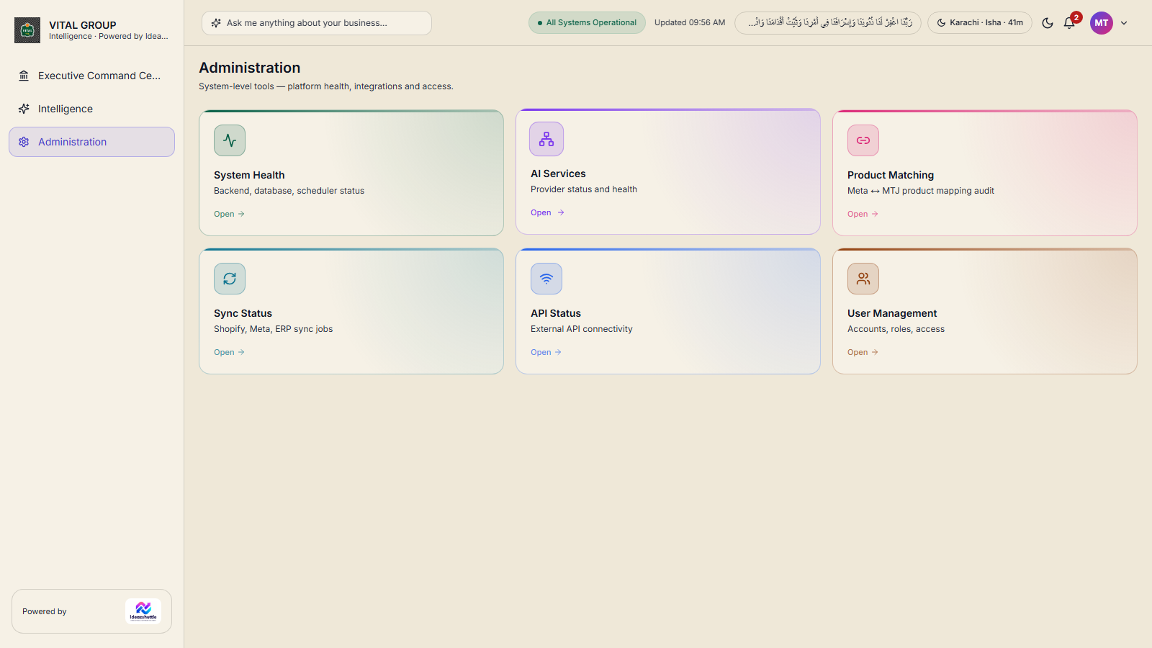Click the MT user avatar
This screenshot has width=1152, height=648.
click(x=1102, y=23)
